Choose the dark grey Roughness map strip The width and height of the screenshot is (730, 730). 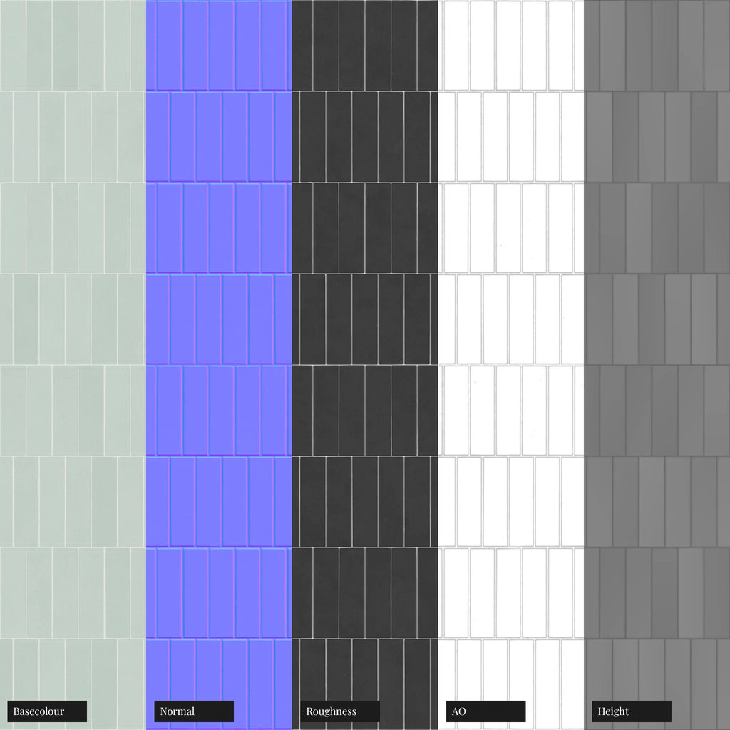click(365, 321)
